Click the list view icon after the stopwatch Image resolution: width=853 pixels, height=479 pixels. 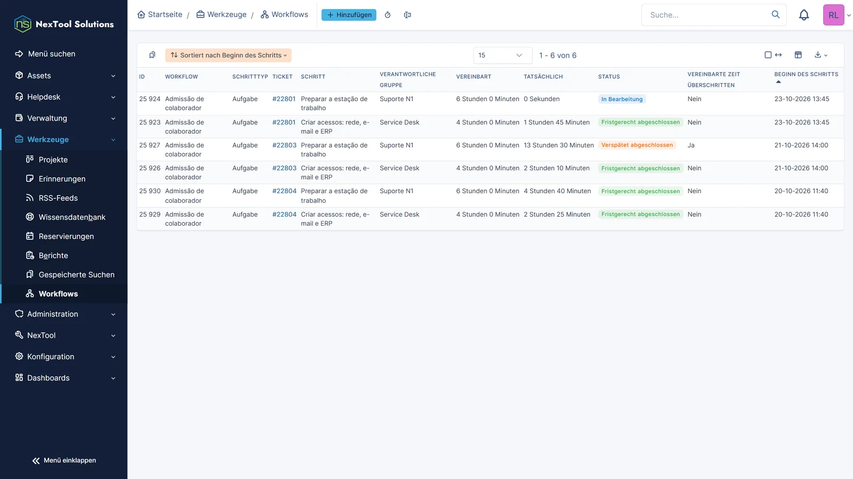coord(407,15)
